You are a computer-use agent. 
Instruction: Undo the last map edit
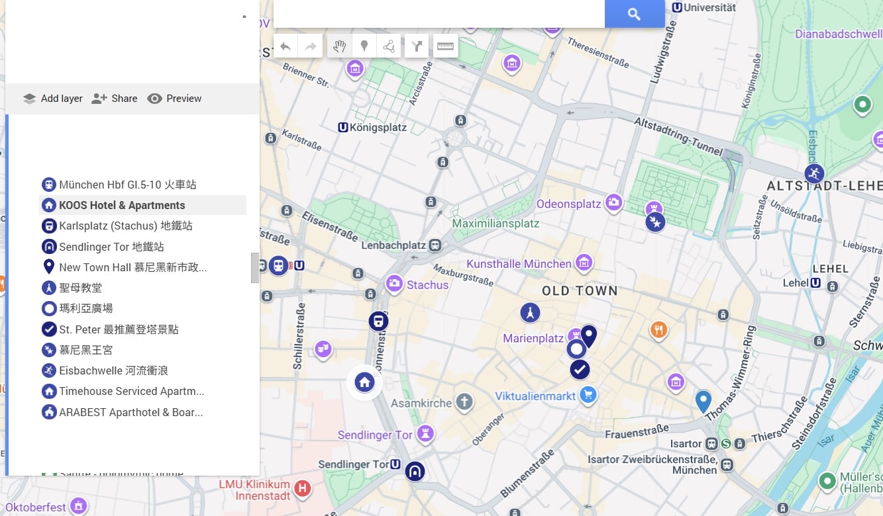click(286, 46)
